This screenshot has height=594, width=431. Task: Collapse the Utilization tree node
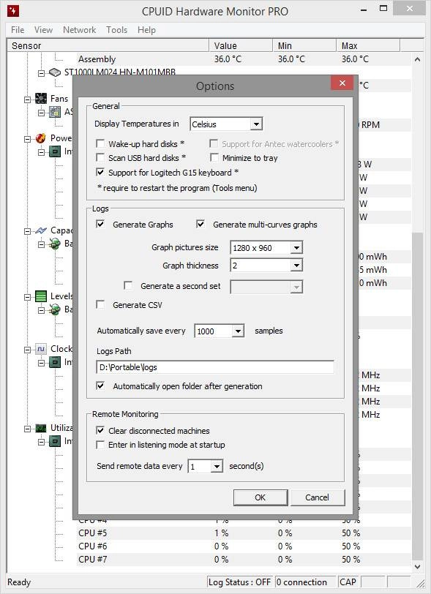tap(27, 429)
